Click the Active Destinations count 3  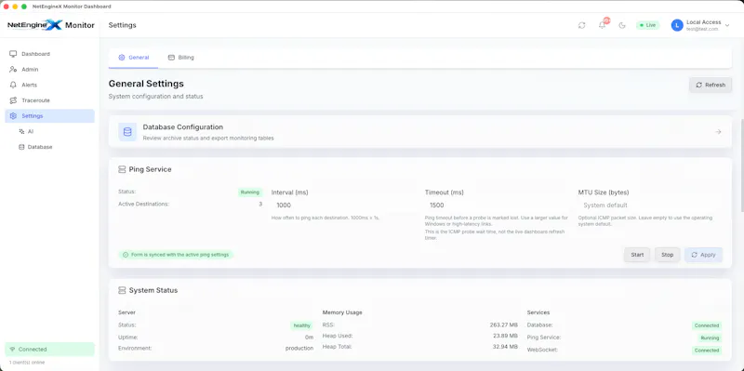pyautogui.click(x=260, y=204)
